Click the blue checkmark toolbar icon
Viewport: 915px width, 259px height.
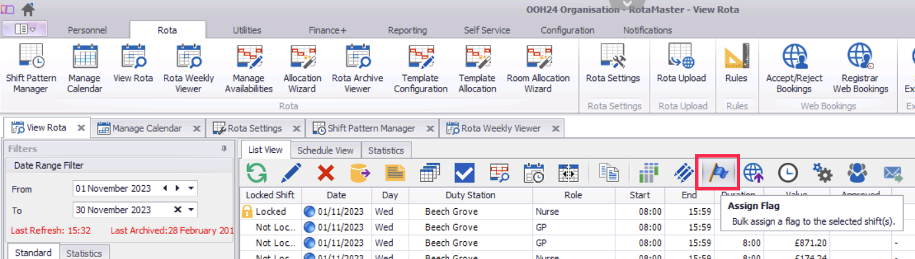465,173
